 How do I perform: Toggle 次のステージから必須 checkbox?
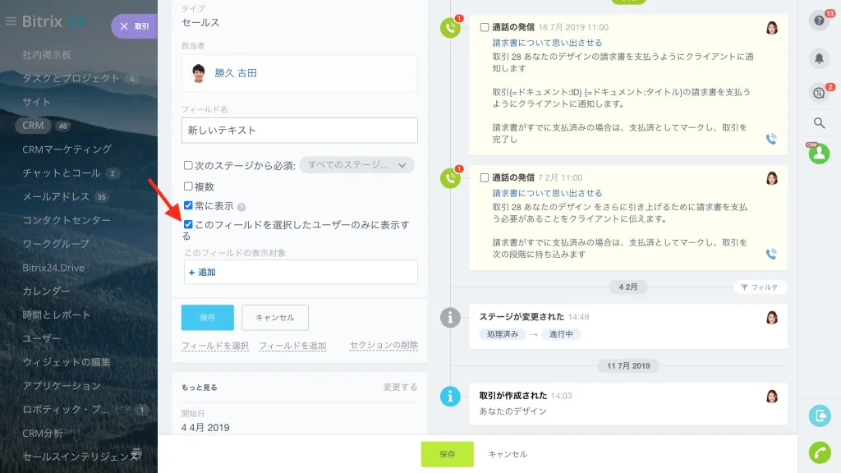(188, 165)
